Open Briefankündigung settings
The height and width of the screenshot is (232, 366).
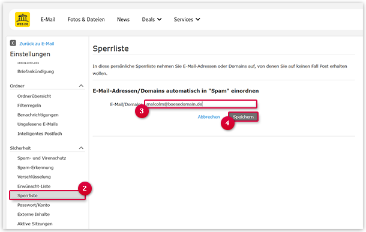tap(35, 71)
